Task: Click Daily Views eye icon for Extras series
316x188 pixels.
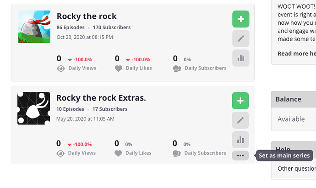Action: tap(60, 153)
